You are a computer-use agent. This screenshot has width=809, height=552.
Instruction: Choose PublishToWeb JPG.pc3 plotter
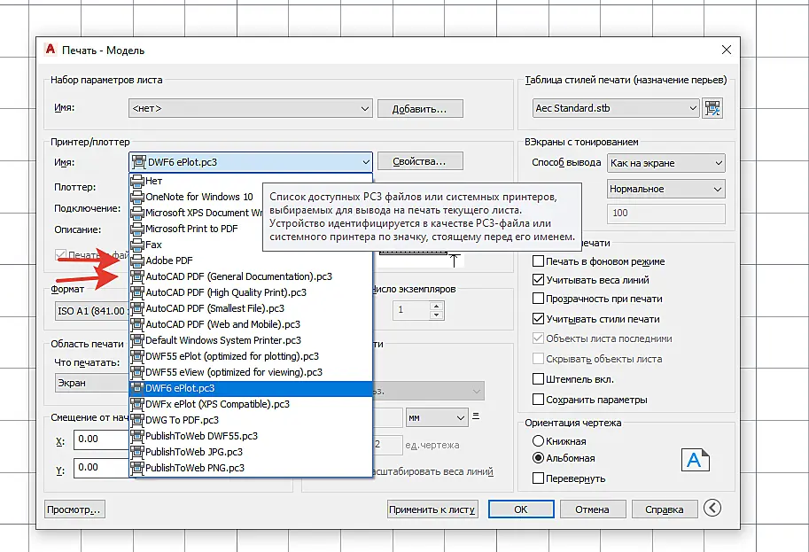coord(251,452)
